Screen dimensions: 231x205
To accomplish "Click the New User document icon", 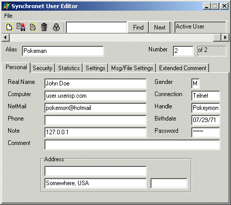I will [9, 27].
